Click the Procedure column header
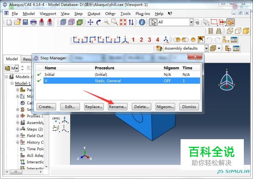253x179 pixels. [x=105, y=68]
